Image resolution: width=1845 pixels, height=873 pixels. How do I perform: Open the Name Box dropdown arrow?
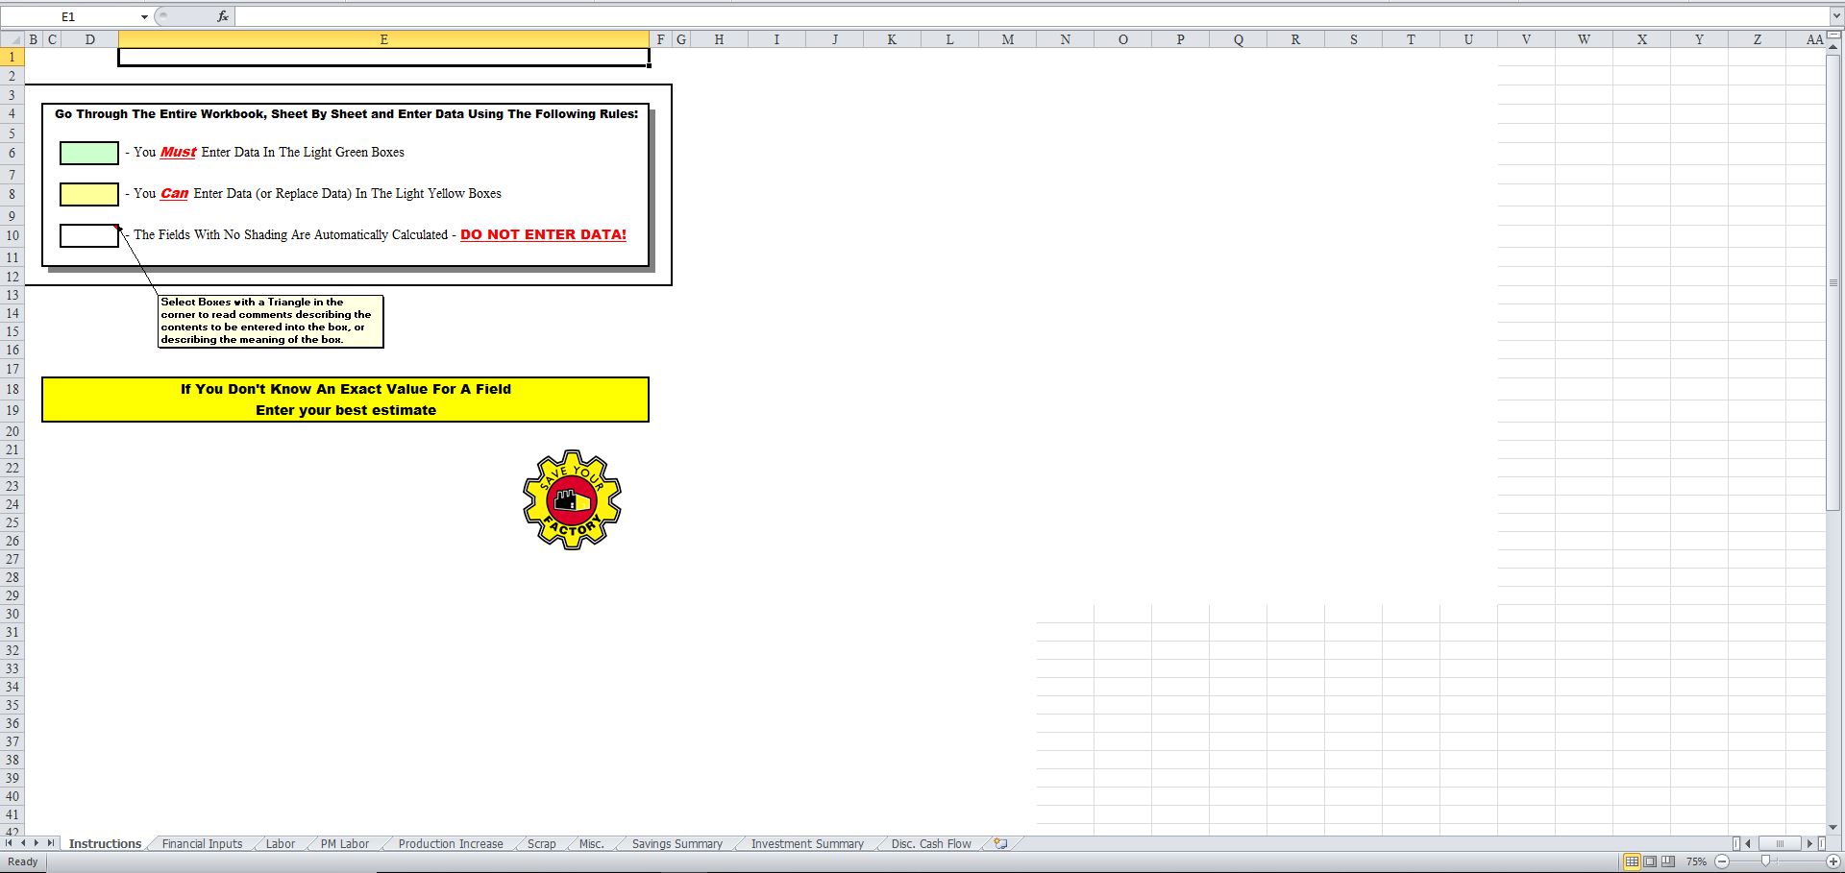144,17
